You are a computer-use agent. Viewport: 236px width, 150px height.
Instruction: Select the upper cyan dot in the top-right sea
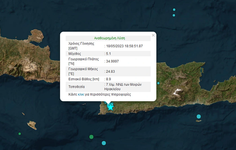click(174, 9)
